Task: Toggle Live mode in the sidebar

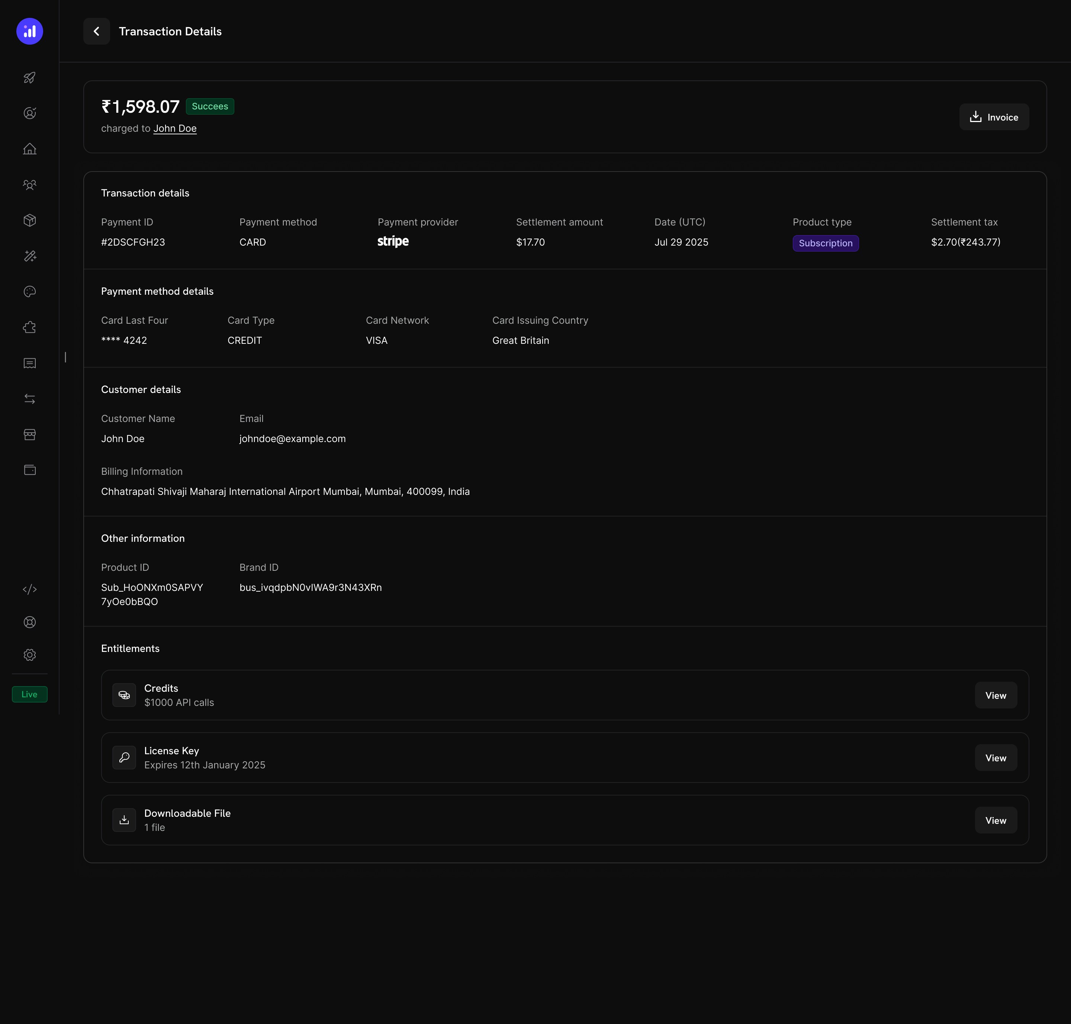Action: pos(29,694)
